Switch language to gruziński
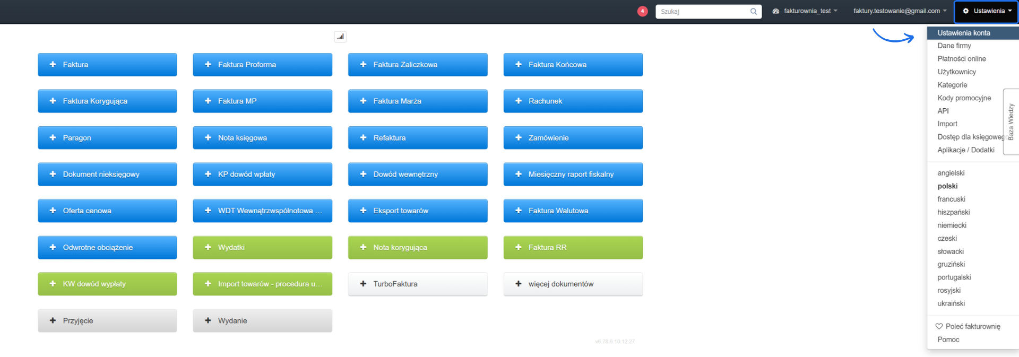The height and width of the screenshot is (357, 1019). point(951,264)
